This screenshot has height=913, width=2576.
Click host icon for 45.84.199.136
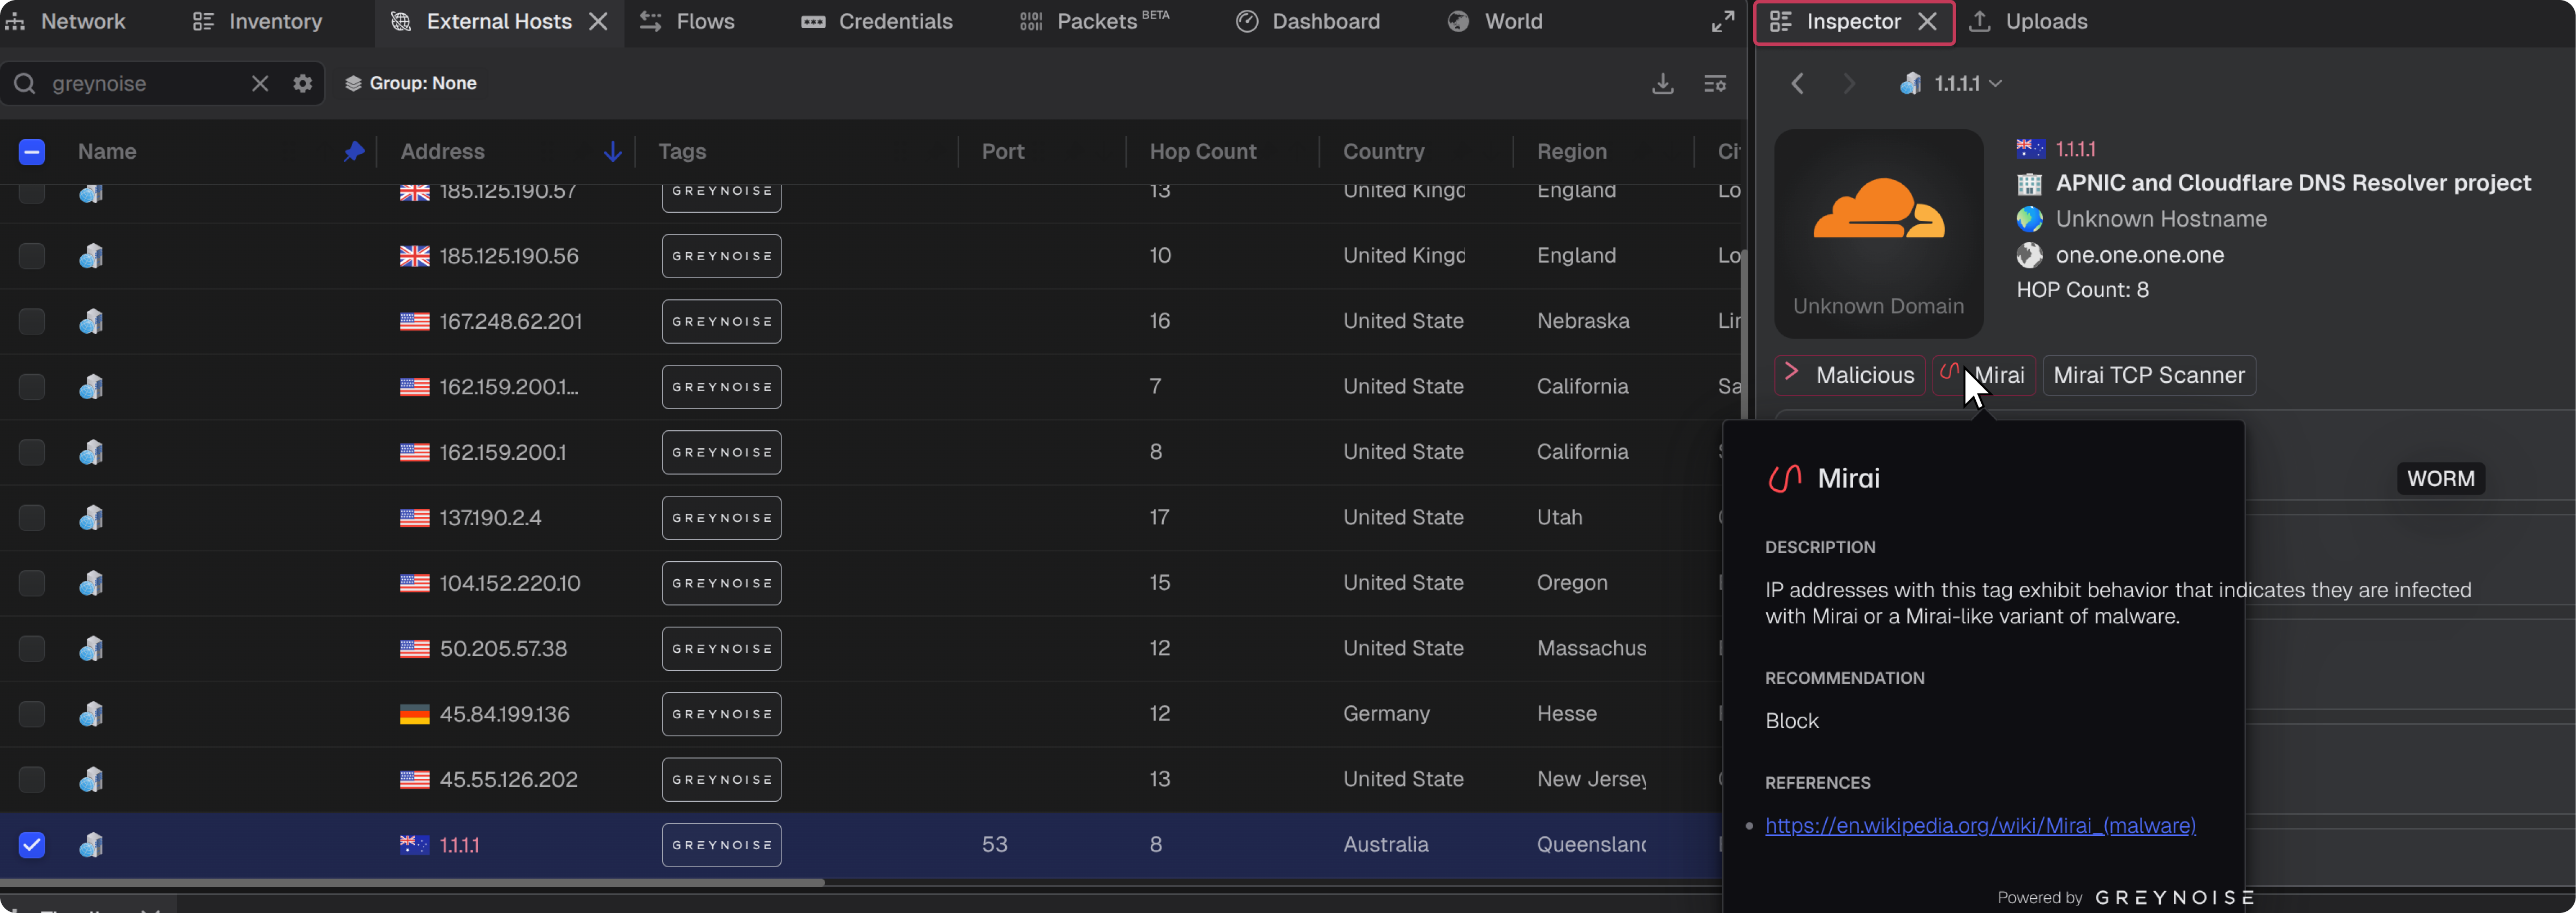coord(91,714)
